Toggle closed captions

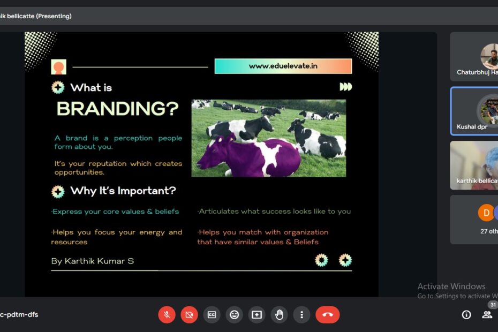(x=212, y=314)
